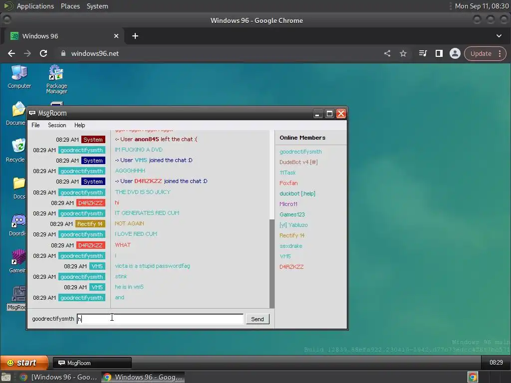The height and width of the screenshot is (383, 511).
Task: Click the Rectify 14 name tag in chat
Action: (x=90, y=224)
